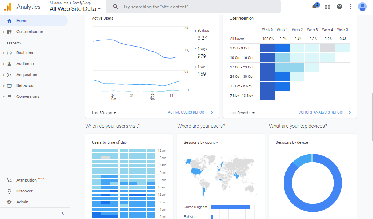Click the Analytics search field
Screen dimensions: 373x219
(193, 7)
